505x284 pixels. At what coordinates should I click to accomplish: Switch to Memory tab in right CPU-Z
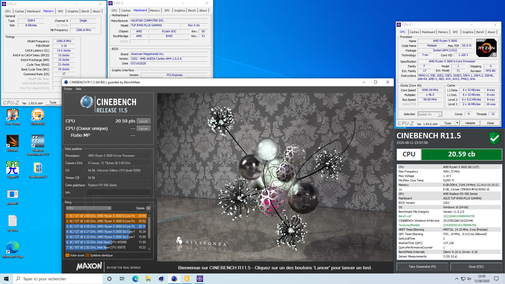[443, 32]
